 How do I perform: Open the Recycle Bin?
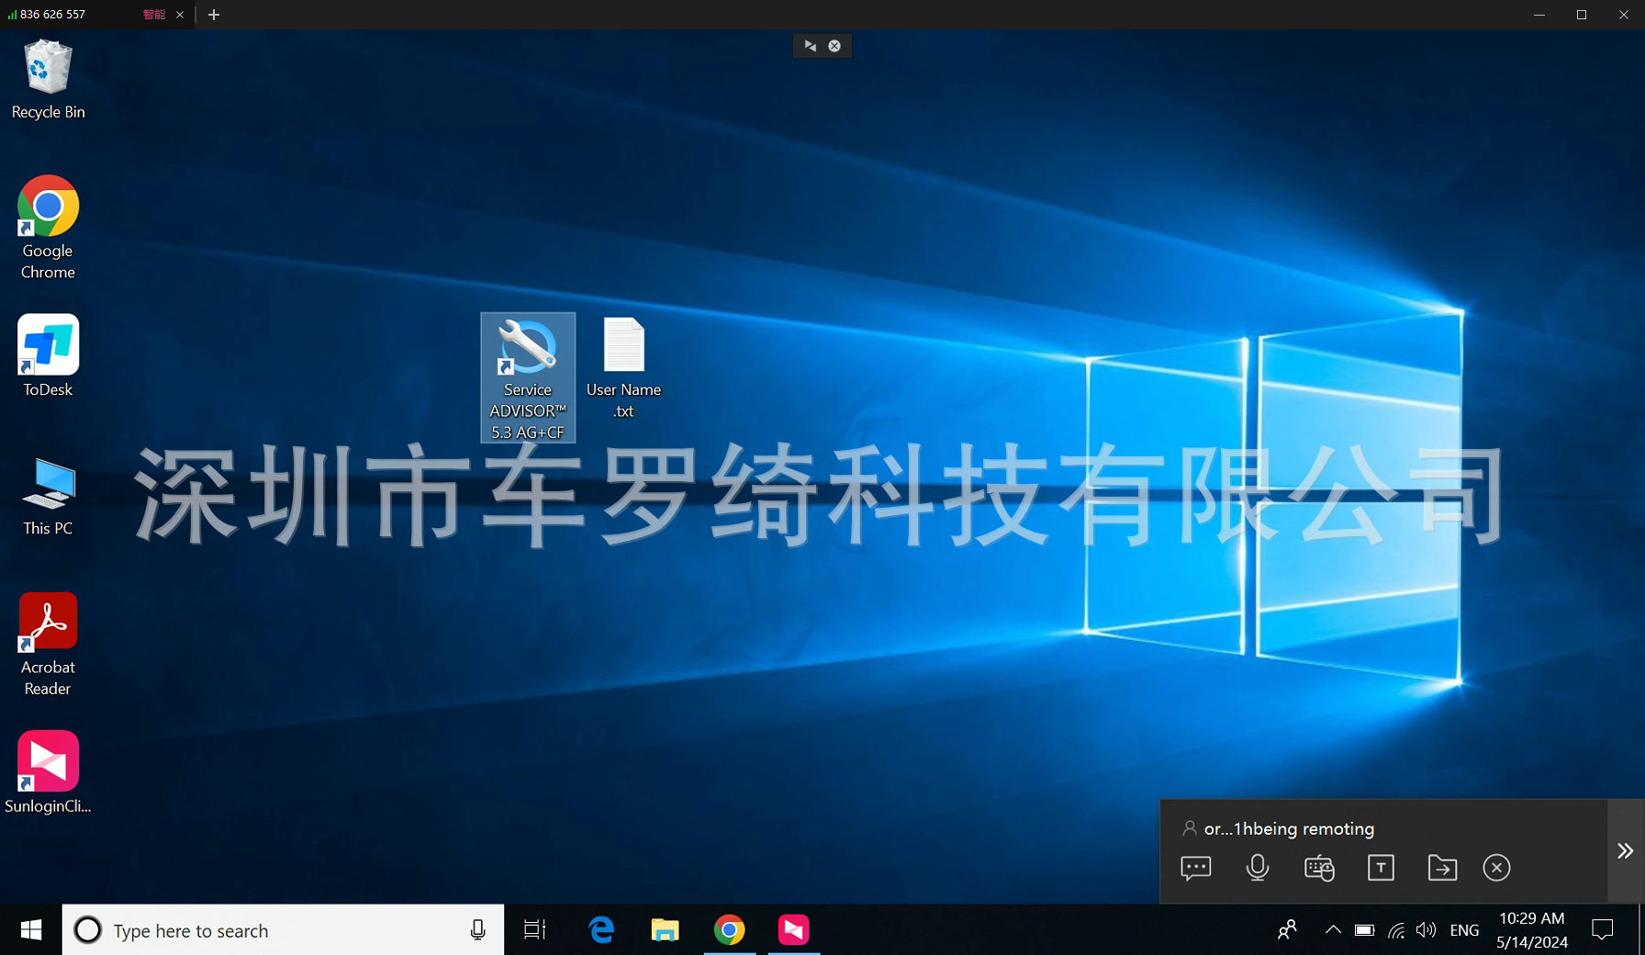point(47,73)
